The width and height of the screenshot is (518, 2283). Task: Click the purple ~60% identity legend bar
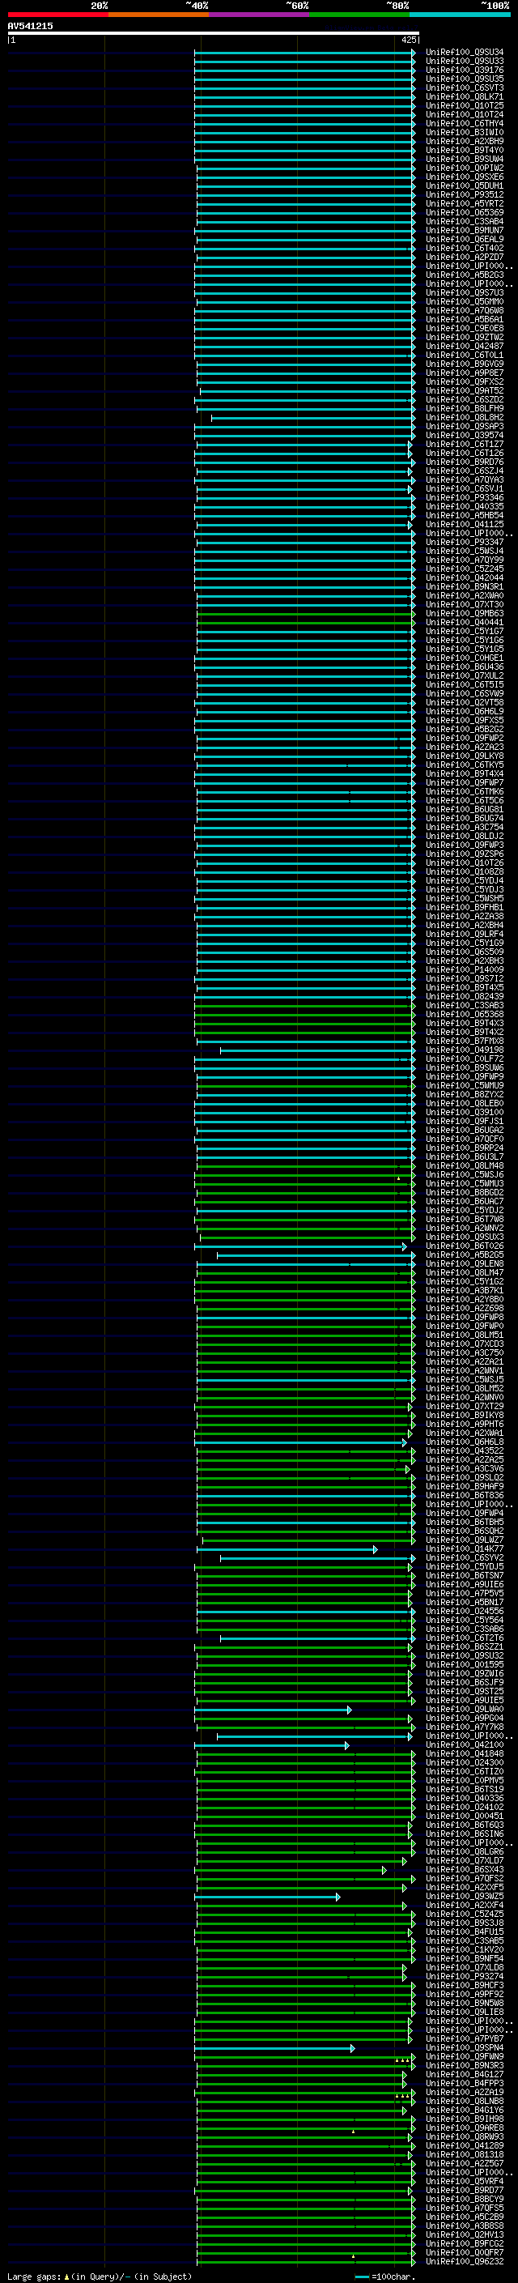[260, 15]
